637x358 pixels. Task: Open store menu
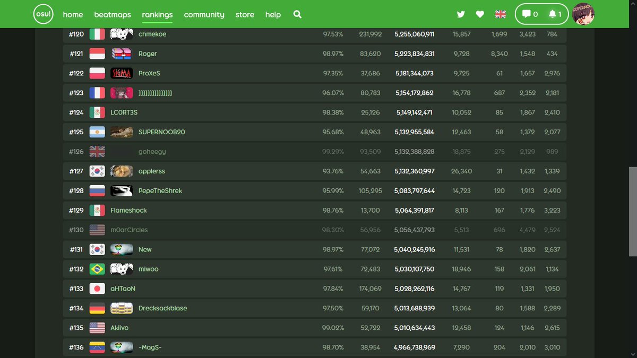245,15
